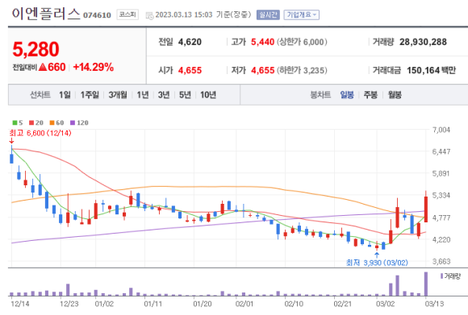This screenshot has height=315, width=468.
Task: Click the 7,004 price axis label
Action: click(441, 130)
